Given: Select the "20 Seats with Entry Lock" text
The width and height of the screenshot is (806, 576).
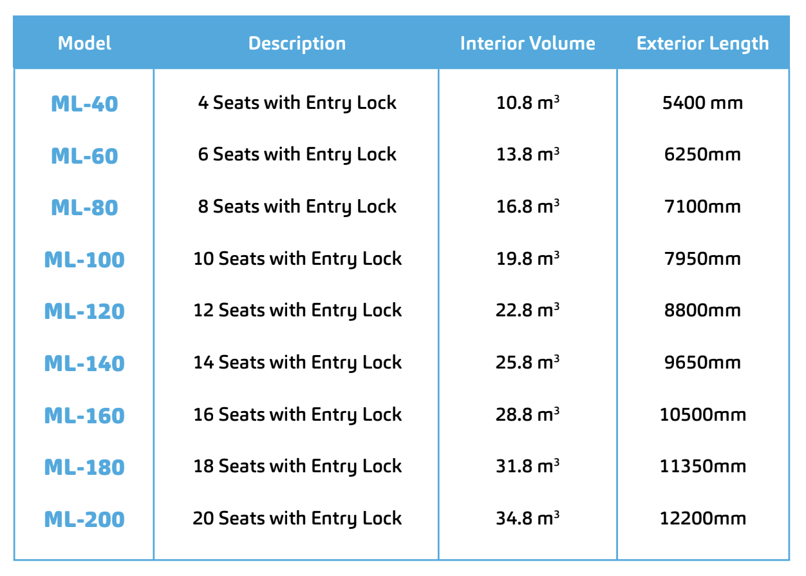Looking at the screenshot, I should pyautogui.click(x=297, y=518).
